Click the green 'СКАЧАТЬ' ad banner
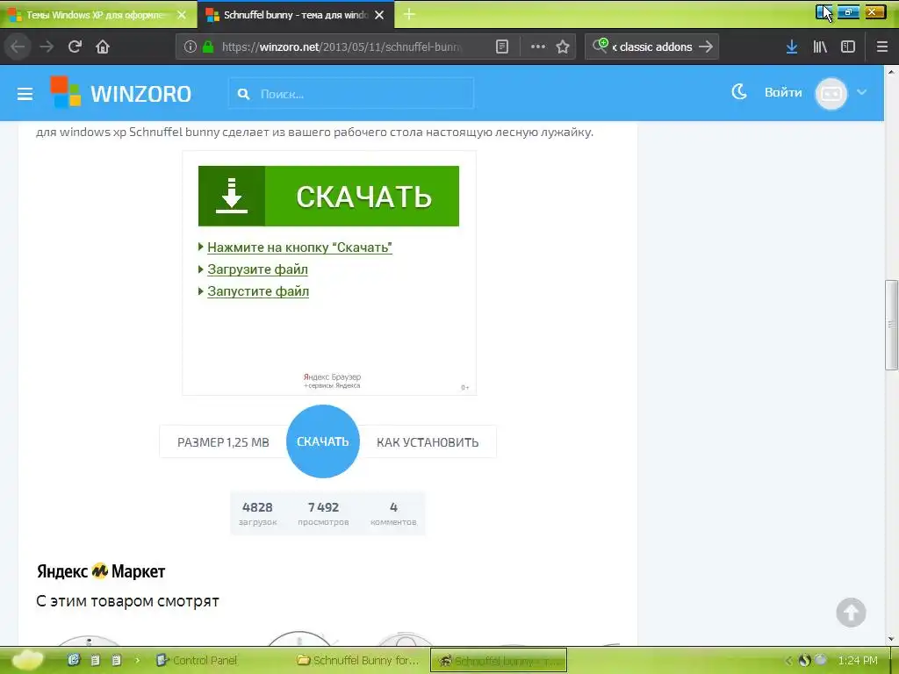Image resolution: width=899 pixels, height=674 pixels. click(x=328, y=196)
